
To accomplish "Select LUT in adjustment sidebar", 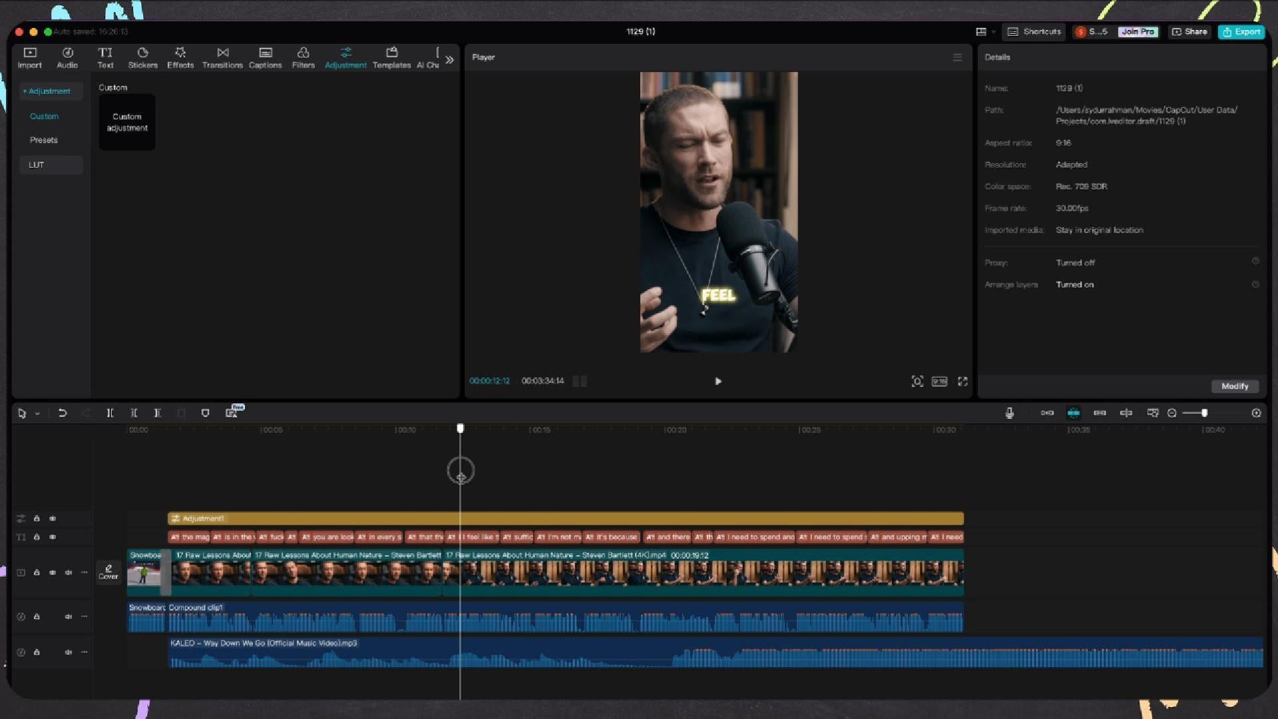I will pos(51,165).
